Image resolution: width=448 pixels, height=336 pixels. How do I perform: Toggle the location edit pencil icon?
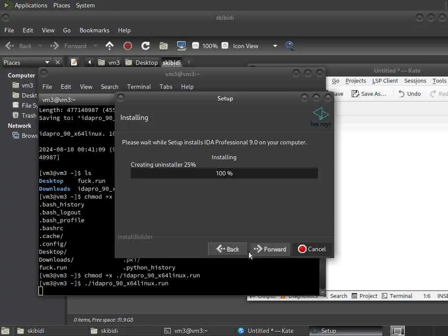click(x=73, y=62)
